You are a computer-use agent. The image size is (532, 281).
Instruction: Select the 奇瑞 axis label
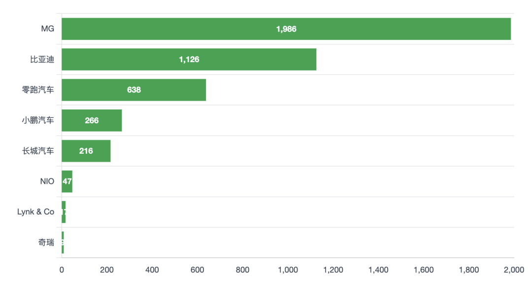[x=46, y=243]
